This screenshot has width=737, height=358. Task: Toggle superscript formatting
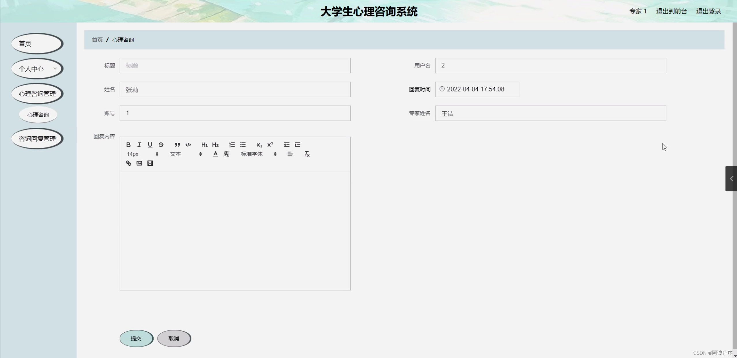tap(270, 145)
